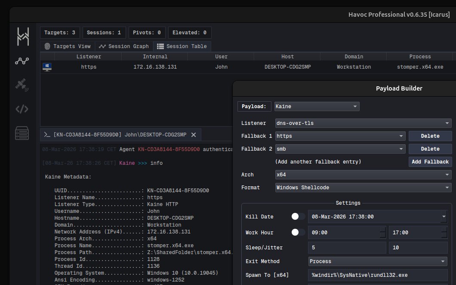Click the terminal prompt icon on console tab

pos(47,135)
